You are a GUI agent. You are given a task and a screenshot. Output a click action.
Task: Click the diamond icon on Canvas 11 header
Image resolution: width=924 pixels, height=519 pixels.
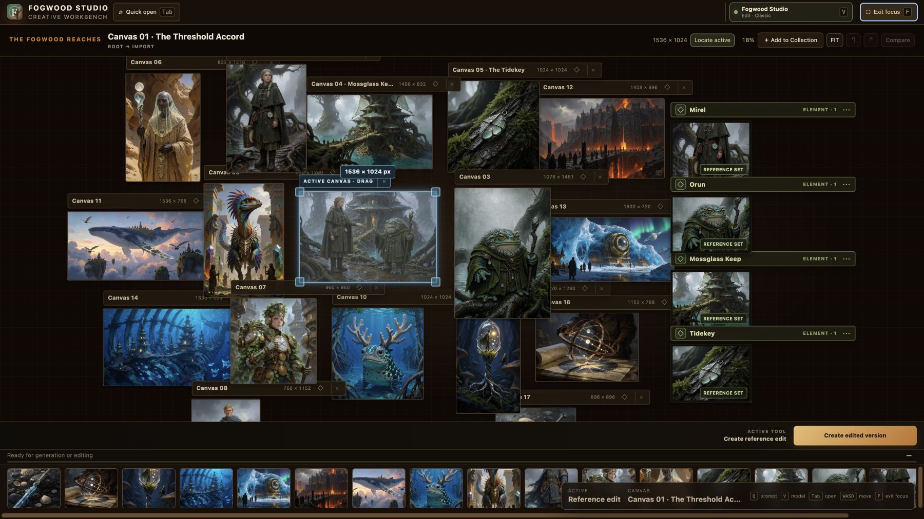196,201
